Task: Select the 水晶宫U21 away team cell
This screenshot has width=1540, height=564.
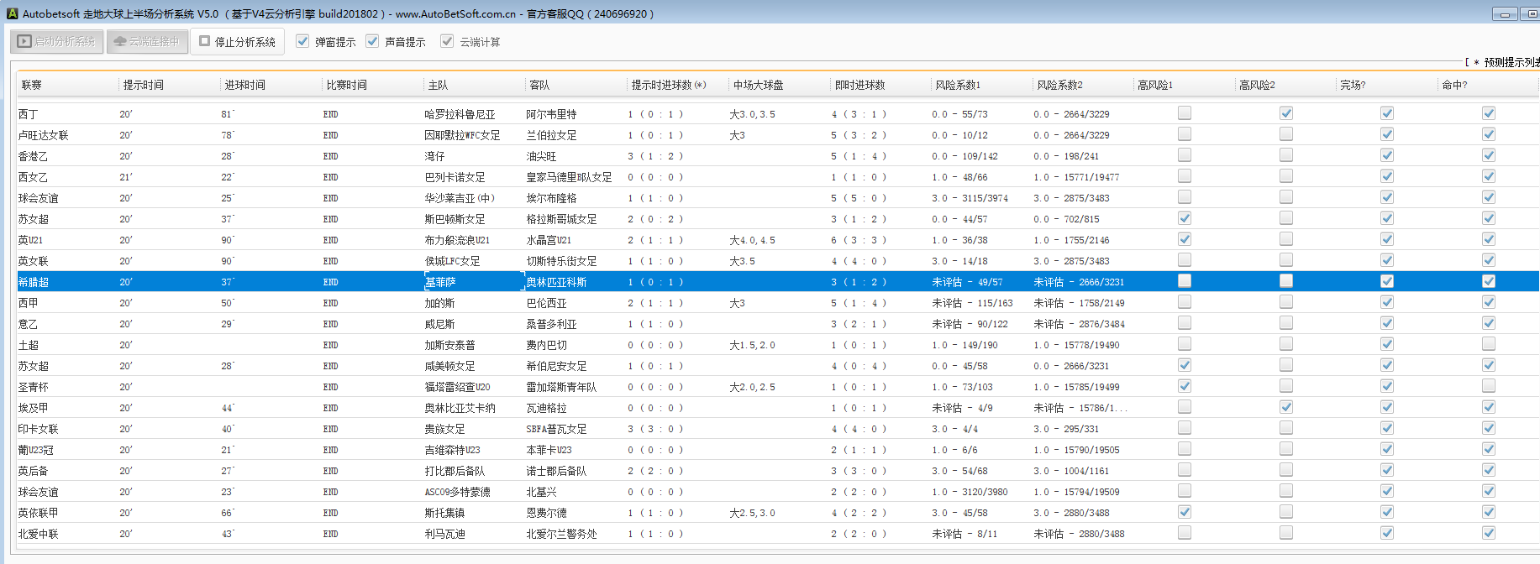Action: [x=549, y=240]
